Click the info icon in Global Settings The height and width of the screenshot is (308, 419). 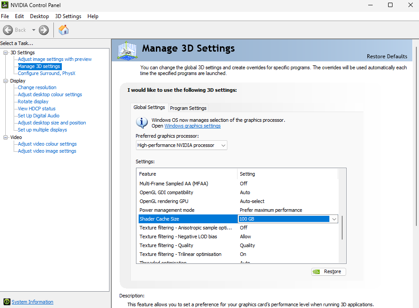tap(142, 122)
